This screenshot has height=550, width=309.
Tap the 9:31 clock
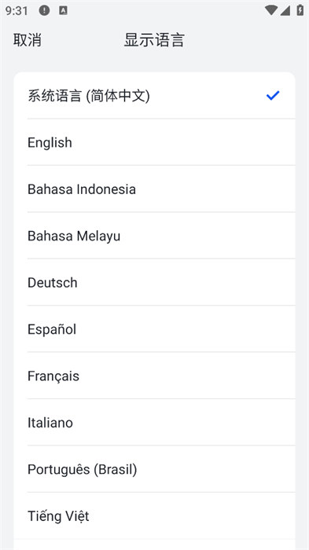[x=17, y=10]
